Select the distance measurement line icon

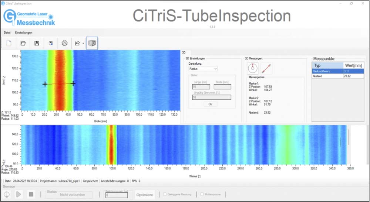266,69
